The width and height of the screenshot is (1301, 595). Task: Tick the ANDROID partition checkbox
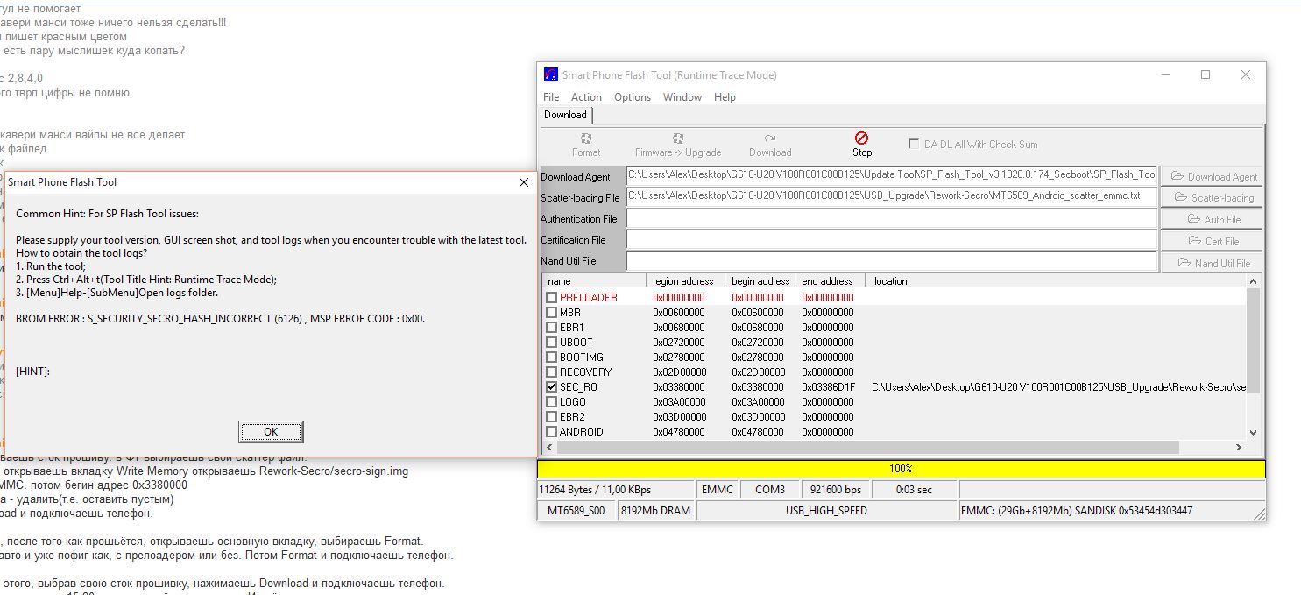pyautogui.click(x=551, y=431)
